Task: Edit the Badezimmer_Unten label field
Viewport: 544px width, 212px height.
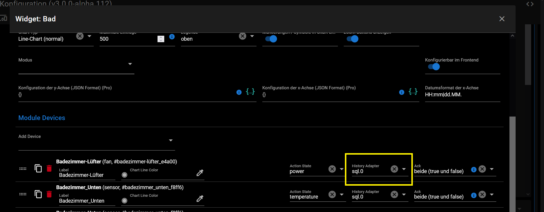Action: tap(87, 201)
